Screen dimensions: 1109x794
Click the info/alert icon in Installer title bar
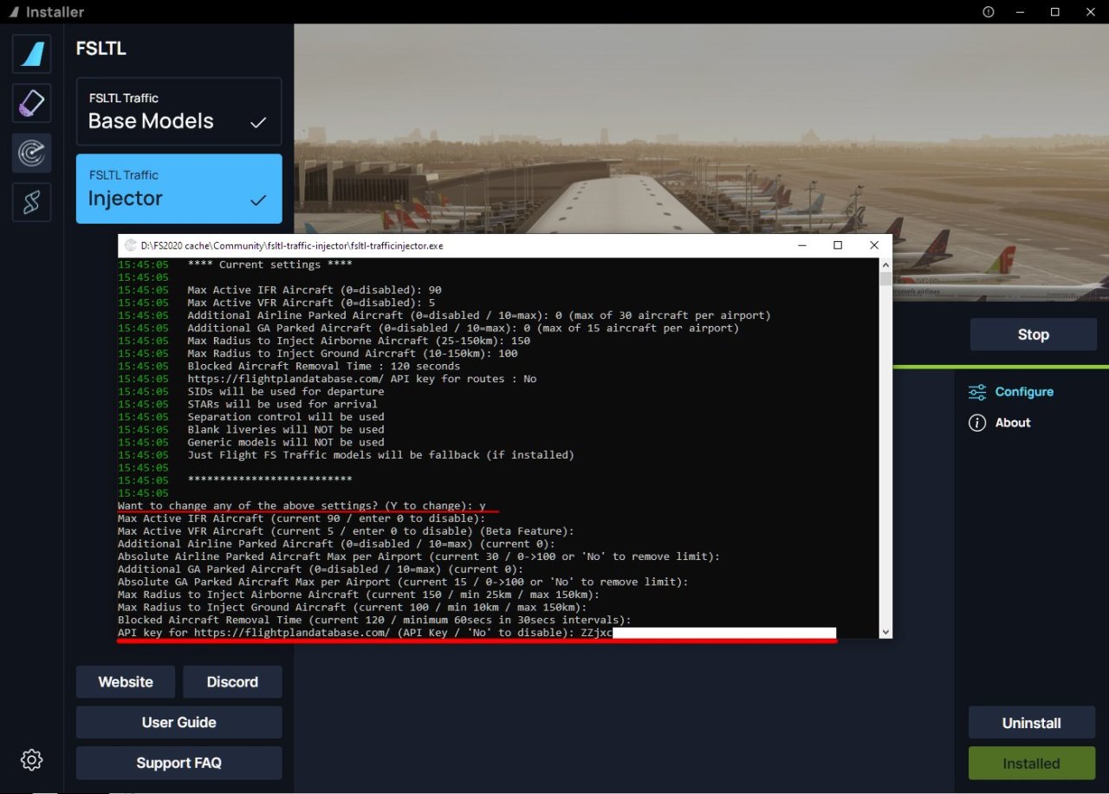point(989,12)
